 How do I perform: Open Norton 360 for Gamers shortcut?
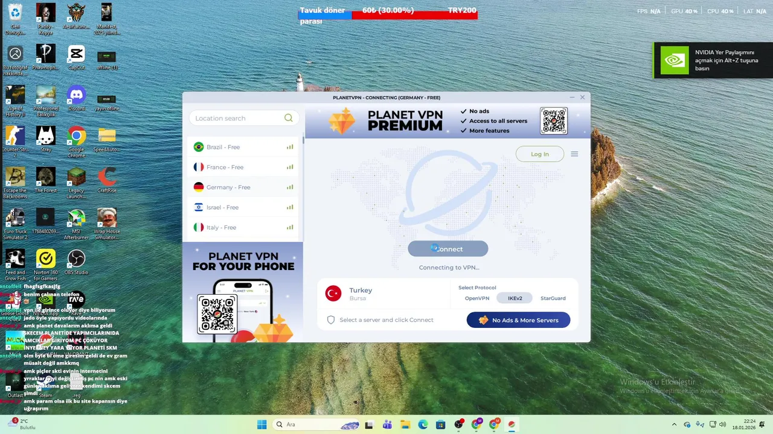pyautogui.click(x=46, y=265)
